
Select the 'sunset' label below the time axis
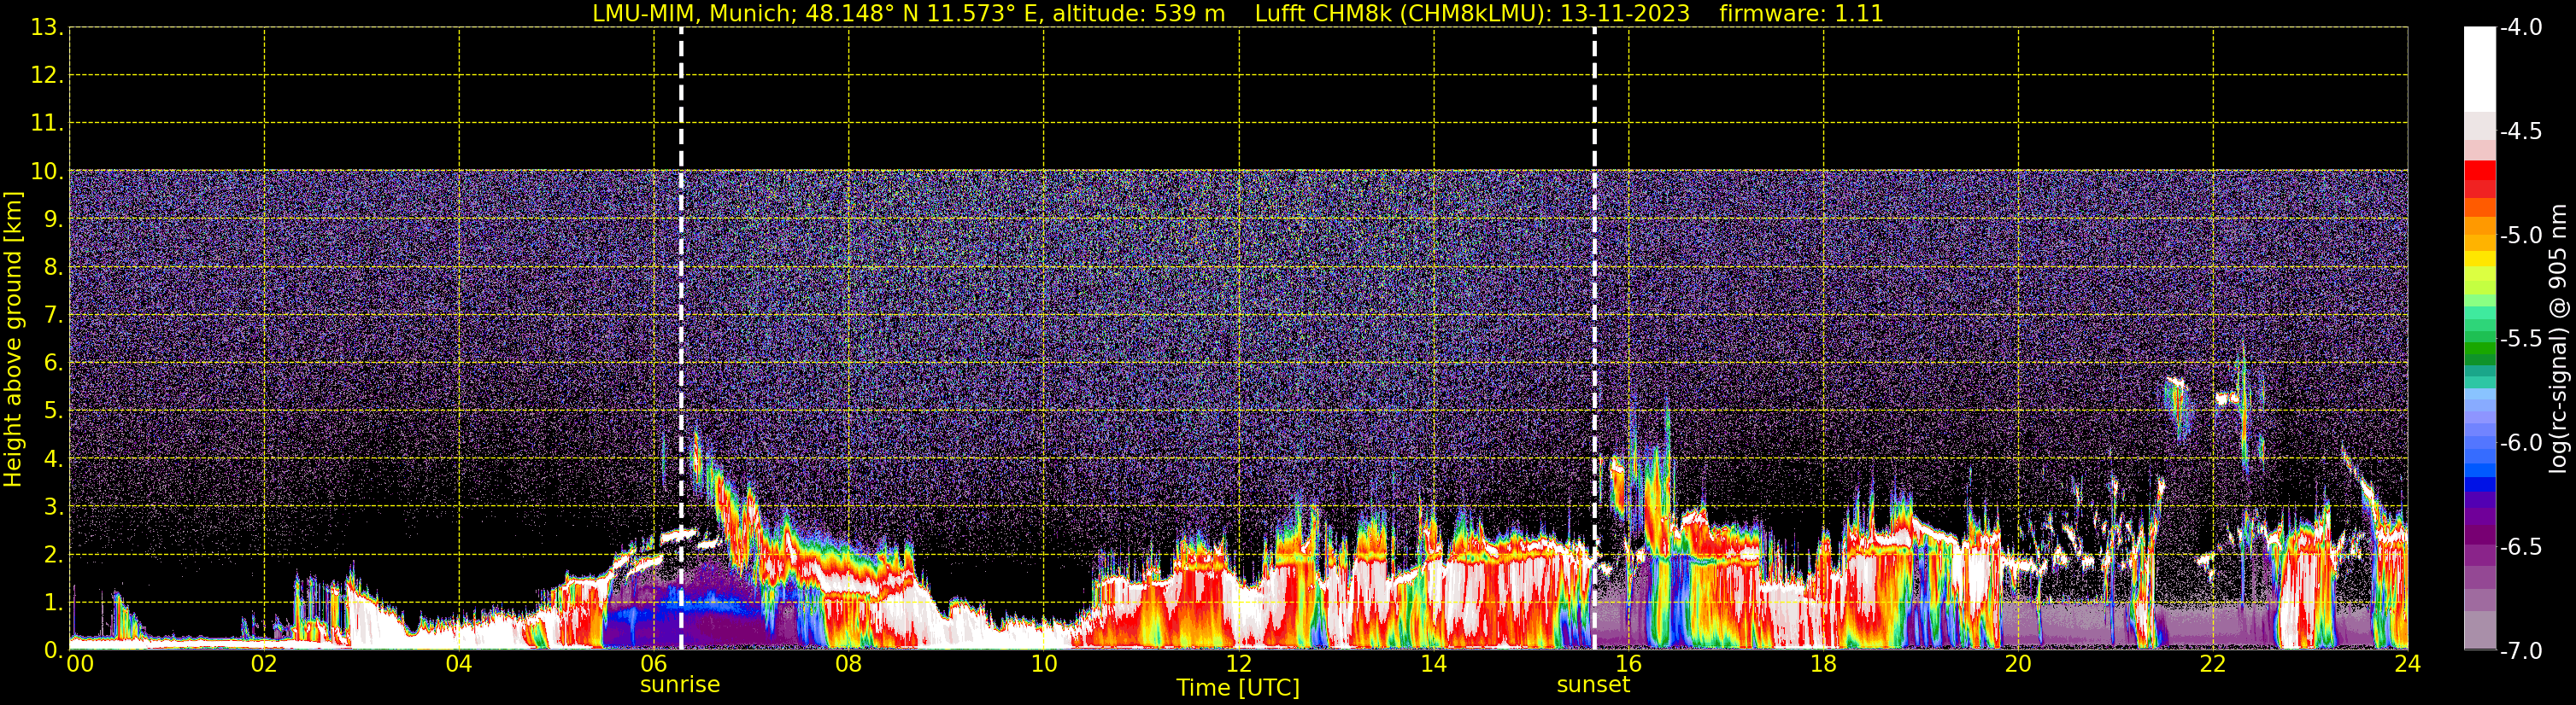pos(1593,685)
